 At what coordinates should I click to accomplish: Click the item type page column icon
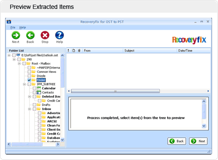click(74, 50)
